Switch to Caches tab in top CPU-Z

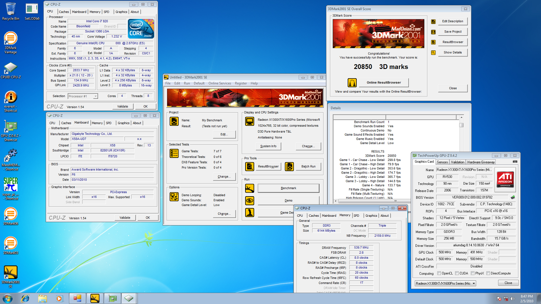tap(64, 12)
